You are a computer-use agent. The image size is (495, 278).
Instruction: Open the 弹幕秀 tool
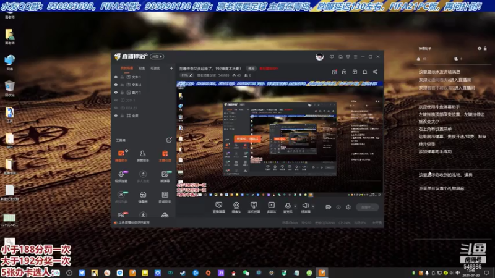click(x=143, y=197)
